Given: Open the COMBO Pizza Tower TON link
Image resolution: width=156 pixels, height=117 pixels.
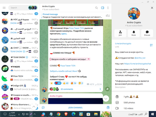Looking at the screenshot, I should (x=68, y=66).
